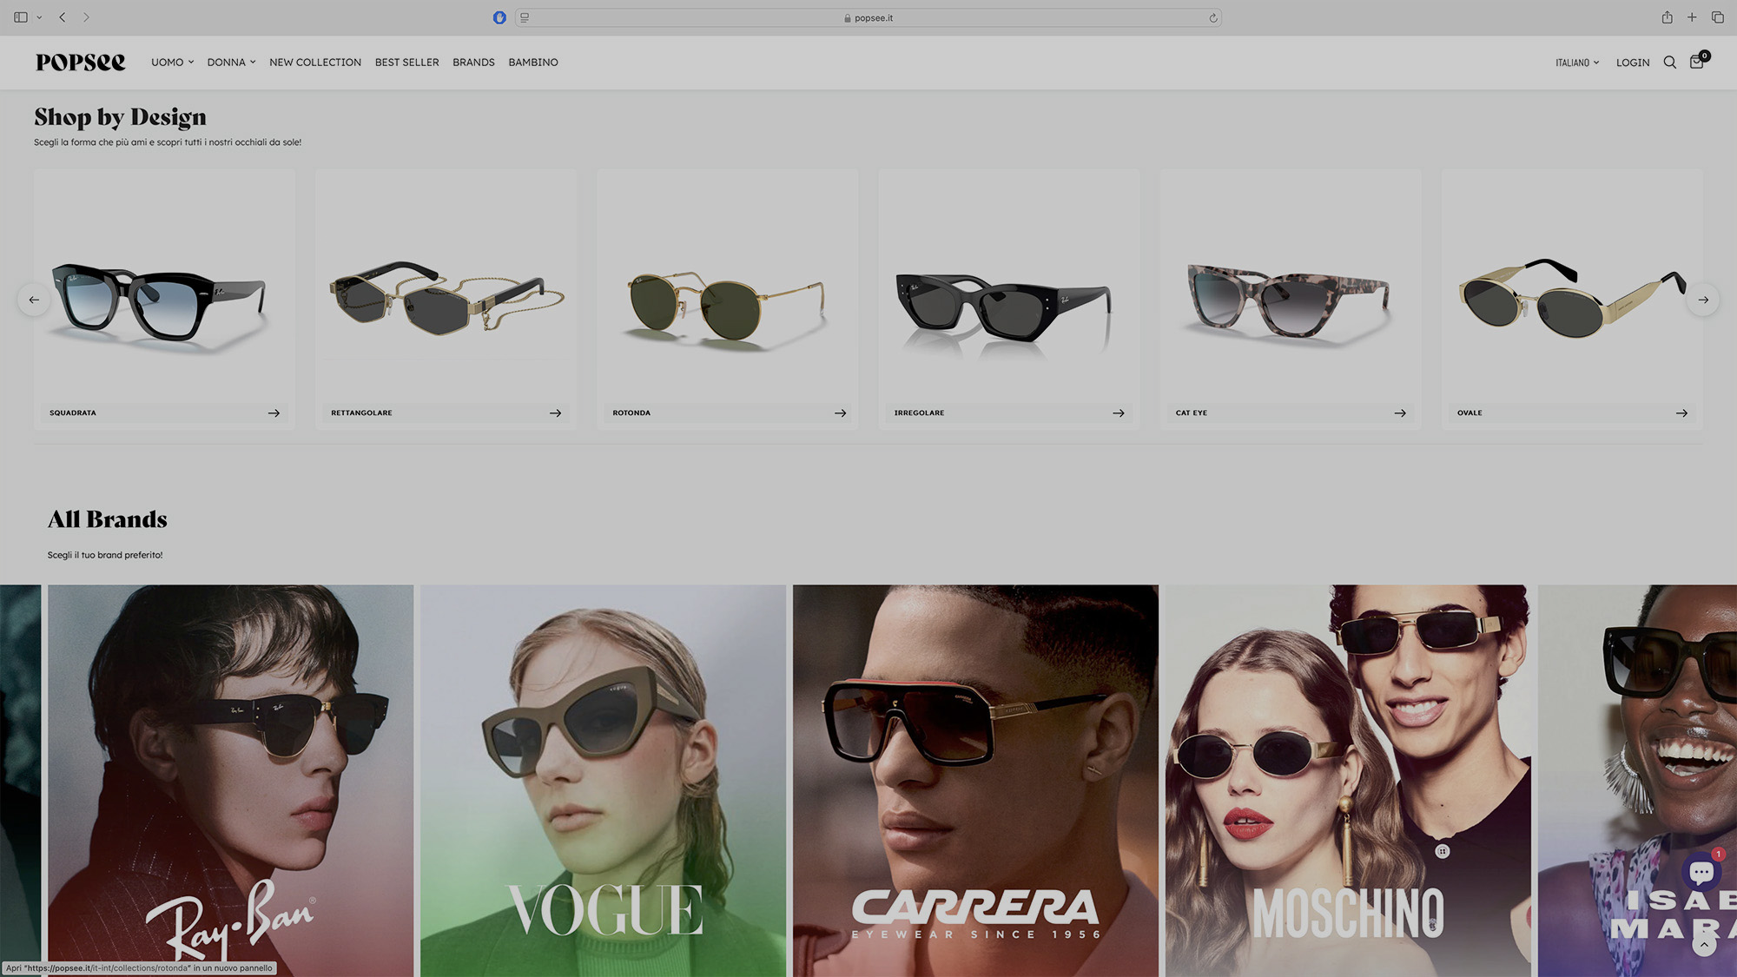Image resolution: width=1737 pixels, height=977 pixels.
Task: Open the CAT EYE design card arrow
Action: 1399,413
